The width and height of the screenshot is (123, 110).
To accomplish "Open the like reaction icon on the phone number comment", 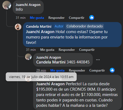I will point(112,70).
